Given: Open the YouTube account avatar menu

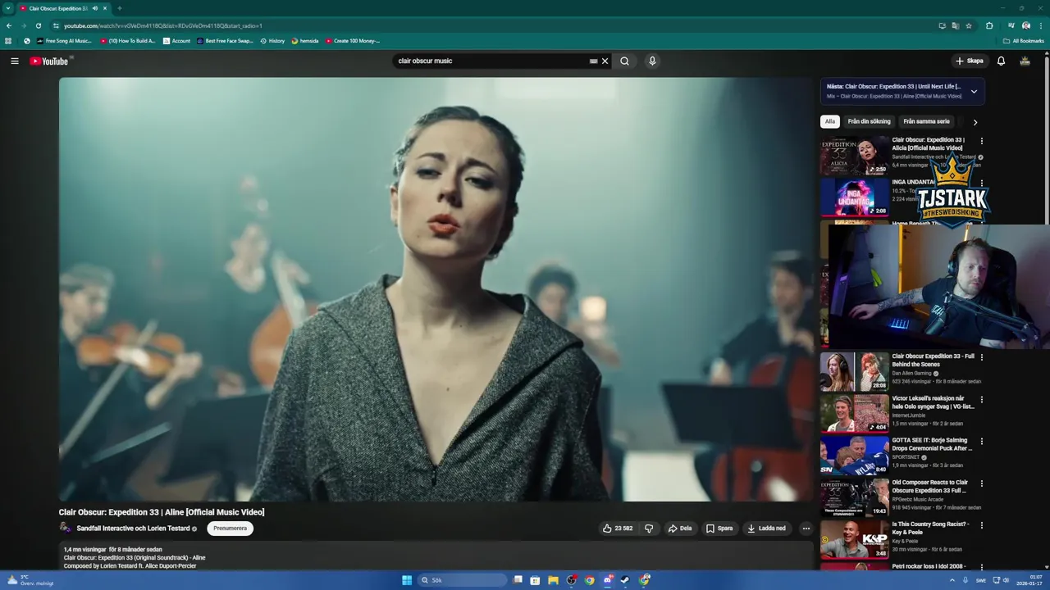Looking at the screenshot, I should (1025, 61).
